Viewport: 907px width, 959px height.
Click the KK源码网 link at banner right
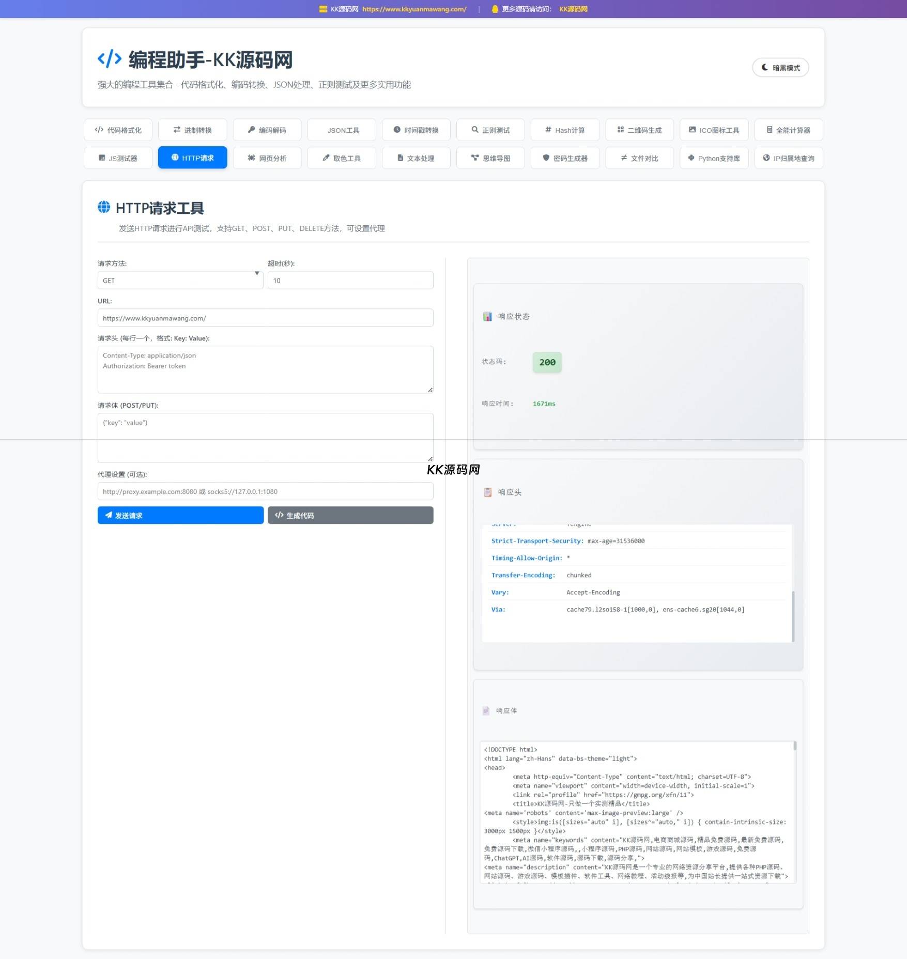tap(573, 9)
